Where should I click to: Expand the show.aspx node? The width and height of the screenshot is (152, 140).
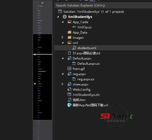click(x=62, y=84)
